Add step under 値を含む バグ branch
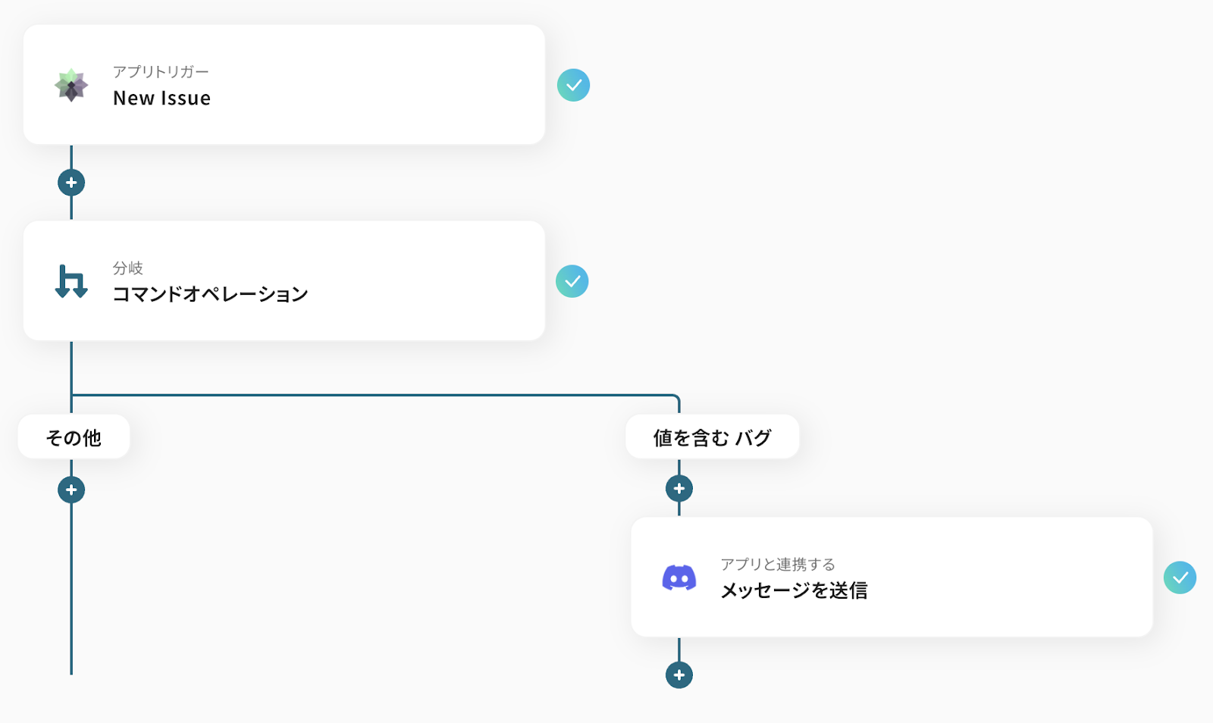 click(679, 489)
